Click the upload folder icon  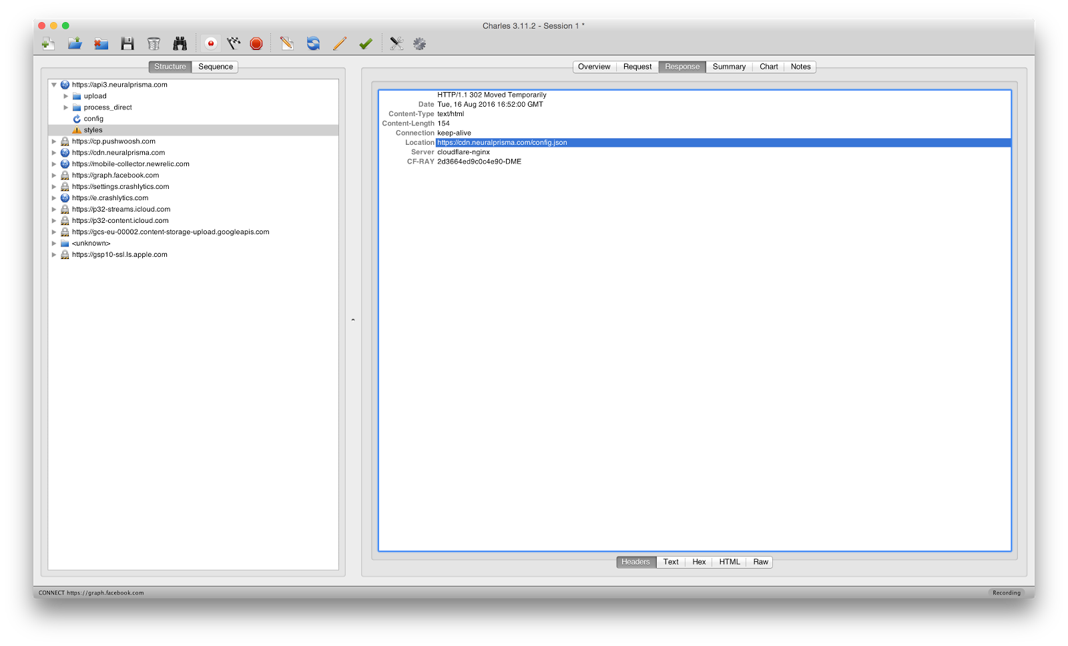point(77,96)
